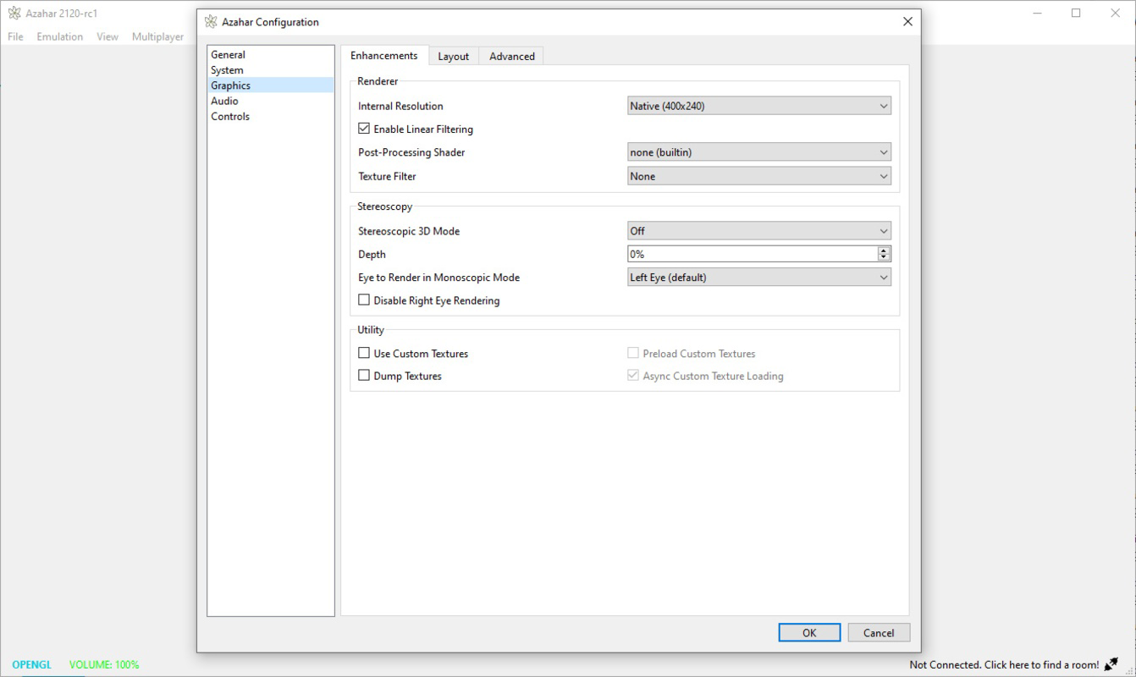Open the View menu
Screen dimensions: 1136x677
pyautogui.click(x=108, y=36)
